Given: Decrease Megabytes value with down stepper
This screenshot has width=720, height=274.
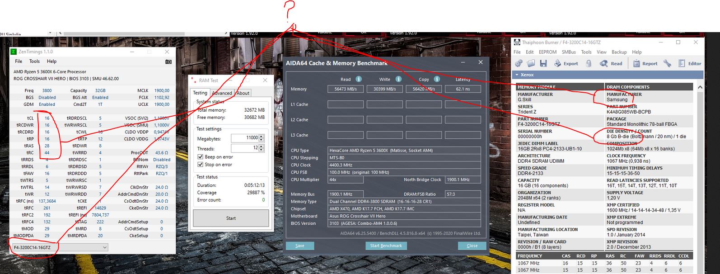Looking at the screenshot, I should [x=262, y=140].
